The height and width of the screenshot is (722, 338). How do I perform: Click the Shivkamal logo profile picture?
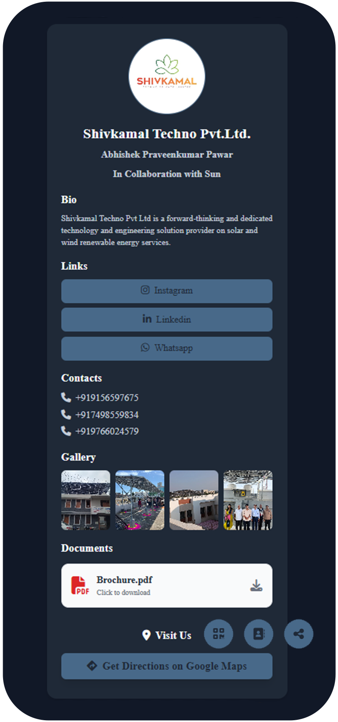(167, 76)
